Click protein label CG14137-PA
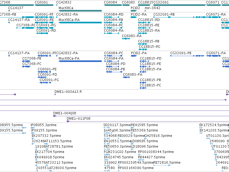 19,53
